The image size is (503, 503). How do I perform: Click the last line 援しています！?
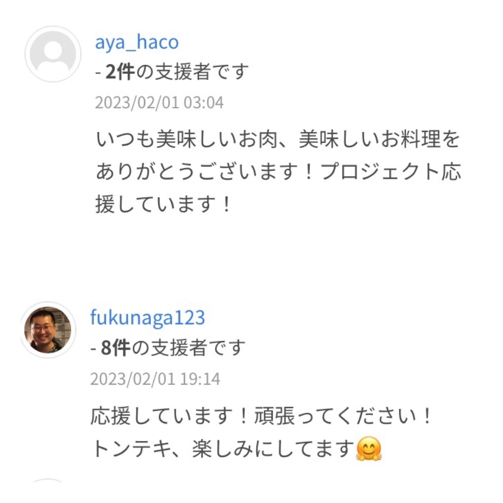pyautogui.click(x=163, y=204)
